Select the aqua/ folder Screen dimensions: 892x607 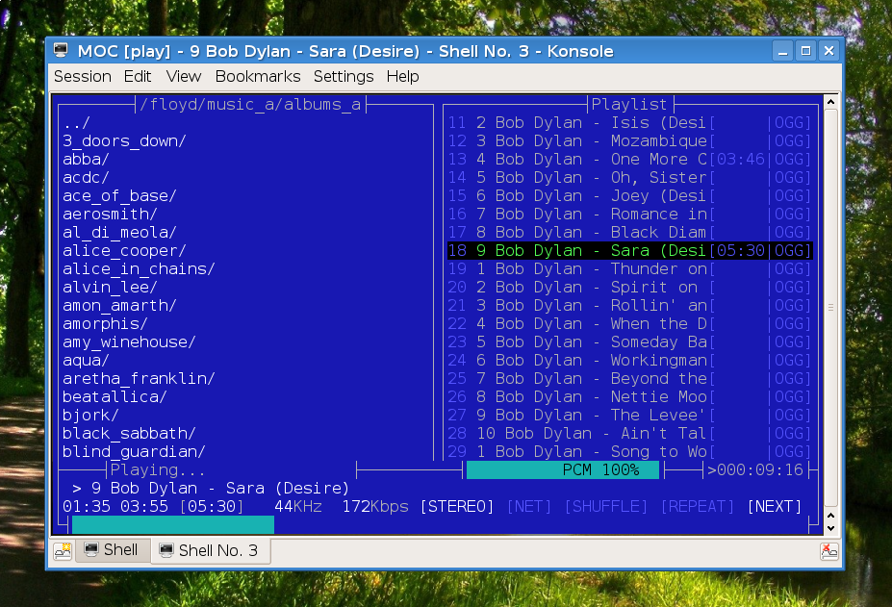point(86,360)
